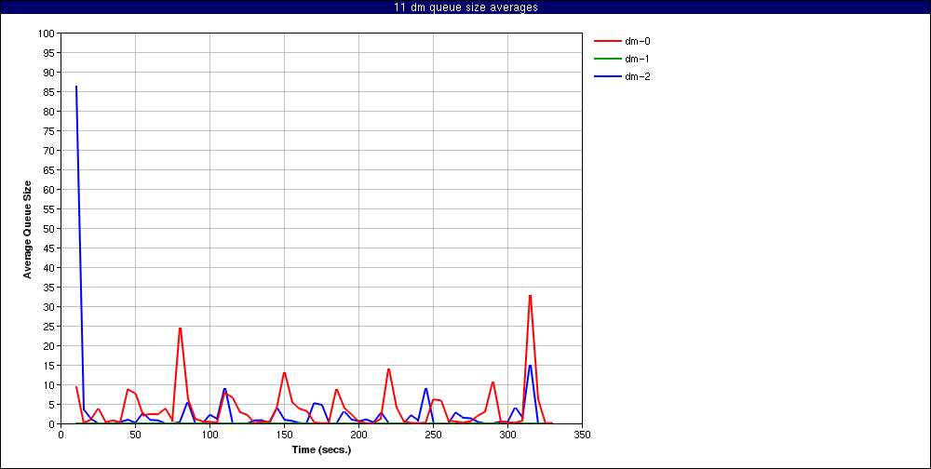The height and width of the screenshot is (469, 931).
Task: Click the blue dm-2 peak at 110 seconds
Action: (224, 389)
